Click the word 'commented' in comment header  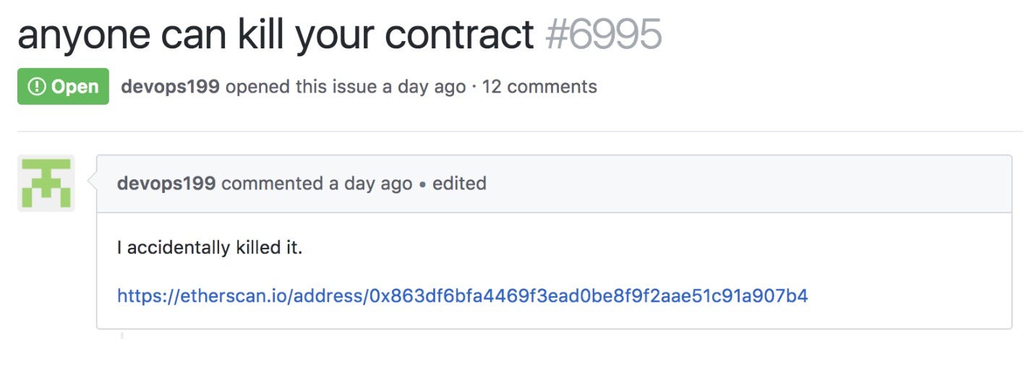pyautogui.click(x=273, y=183)
